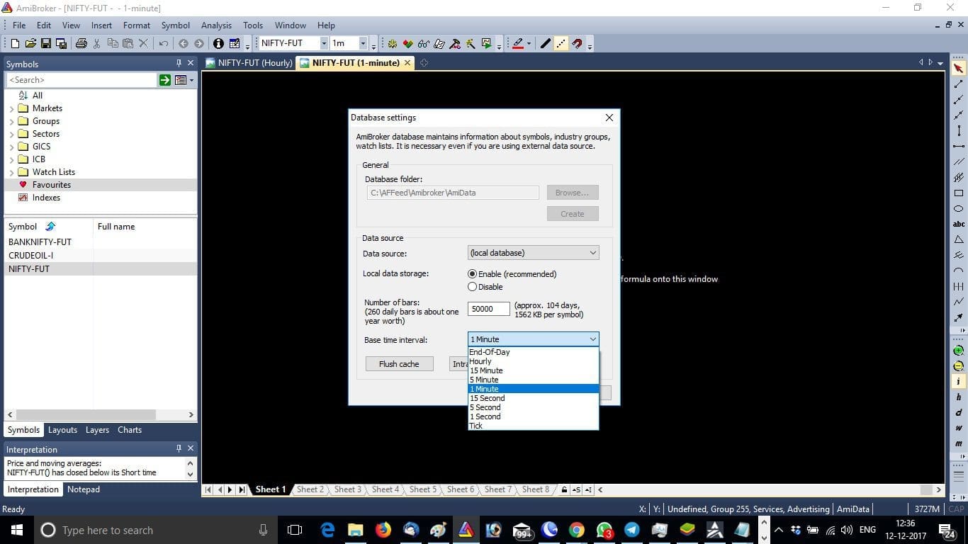Expand the Markets tree node
This screenshot has width=968, height=544.
click(11, 109)
